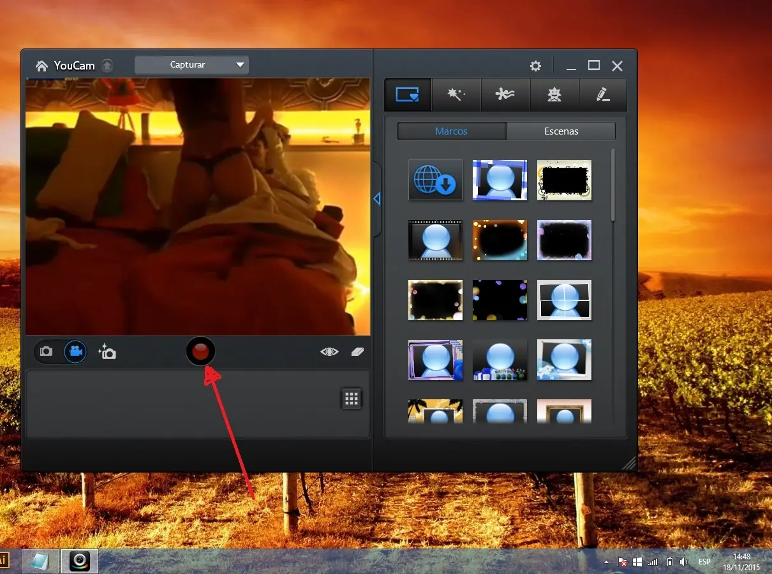The width and height of the screenshot is (772, 574).
Task: Apply the white tilted polaroid frame
Action: (564, 360)
